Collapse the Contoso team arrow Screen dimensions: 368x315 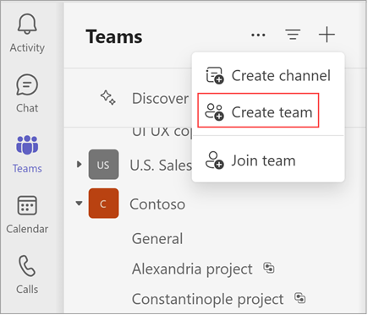(x=79, y=204)
